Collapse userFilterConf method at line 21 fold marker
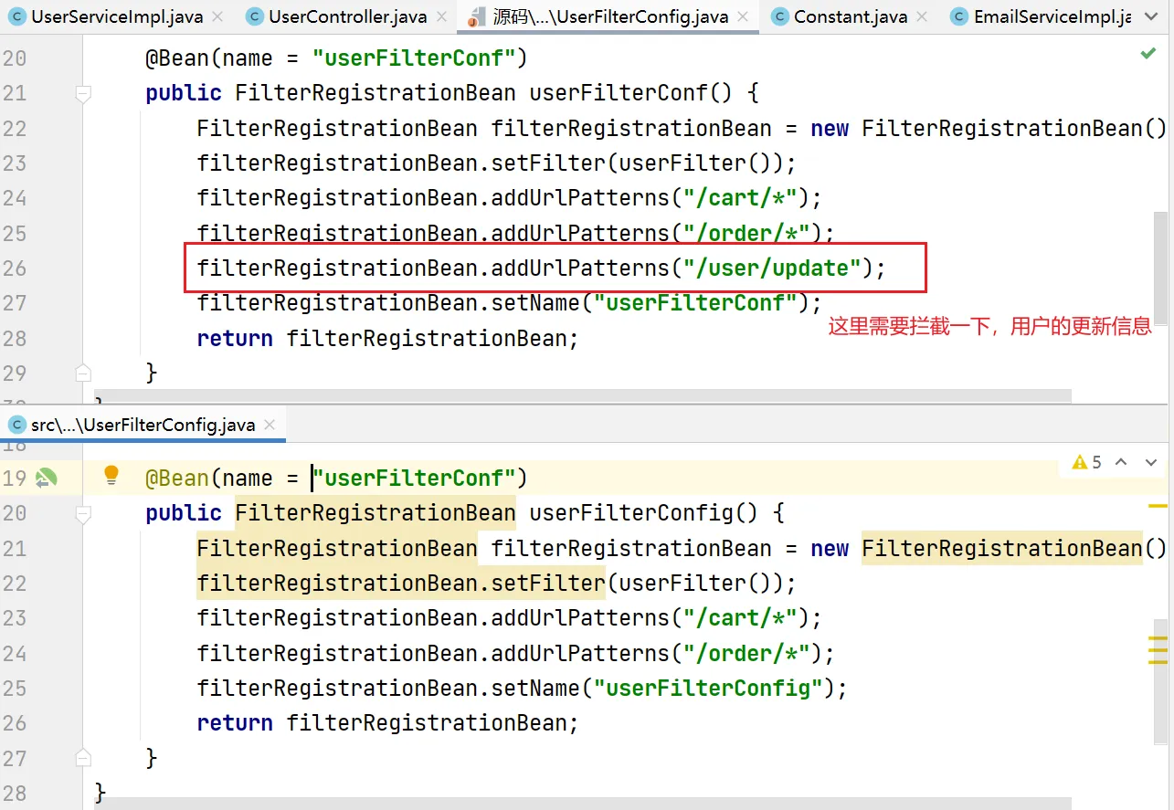1174x810 pixels. [83, 93]
